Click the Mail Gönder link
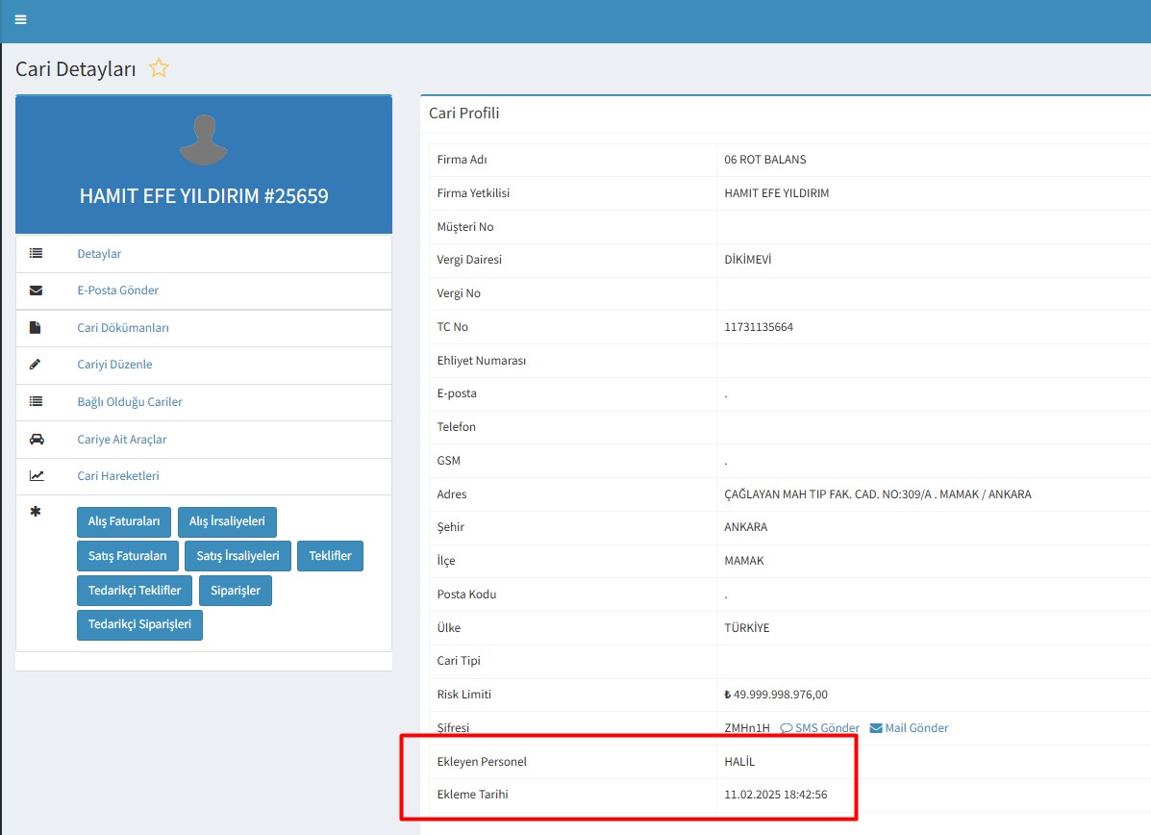The height and width of the screenshot is (835, 1151). pos(909,728)
